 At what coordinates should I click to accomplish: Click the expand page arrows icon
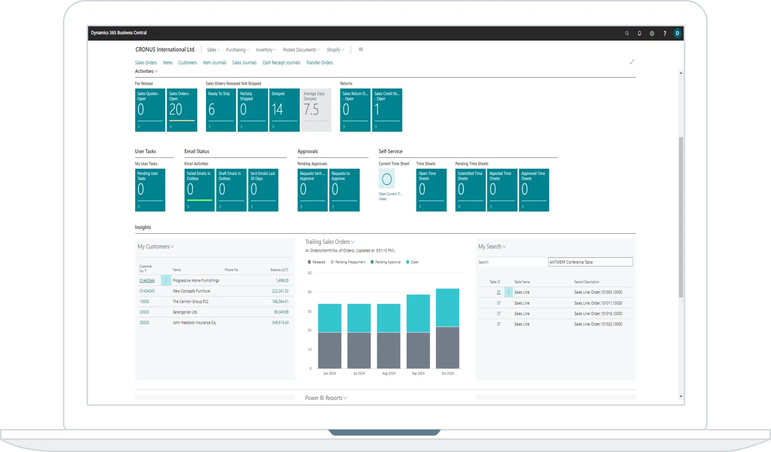point(632,62)
